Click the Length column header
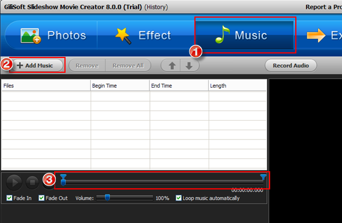This screenshot has height=223, width=342. 238,85
